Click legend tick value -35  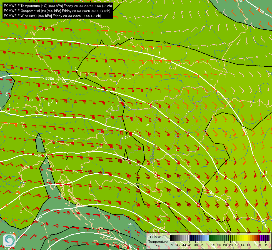[201, 245]
